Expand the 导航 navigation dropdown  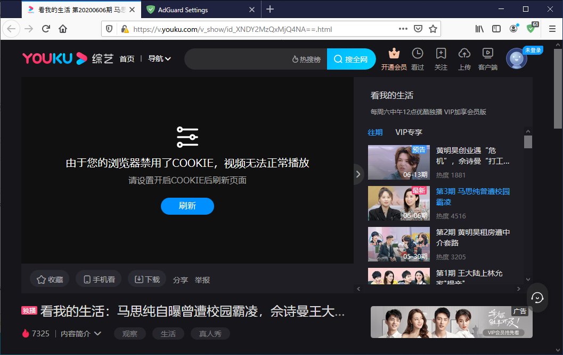click(159, 58)
